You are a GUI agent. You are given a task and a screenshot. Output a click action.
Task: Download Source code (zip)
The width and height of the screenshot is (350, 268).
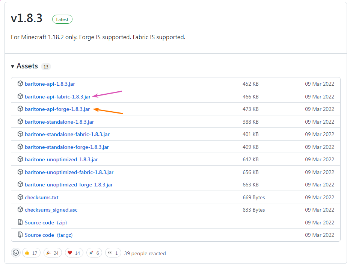[46, 223]
